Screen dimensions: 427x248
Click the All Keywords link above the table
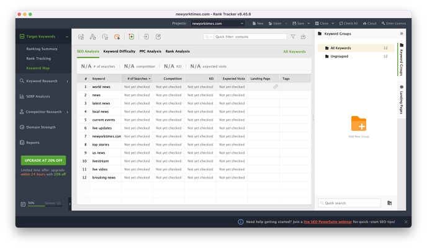294,51
